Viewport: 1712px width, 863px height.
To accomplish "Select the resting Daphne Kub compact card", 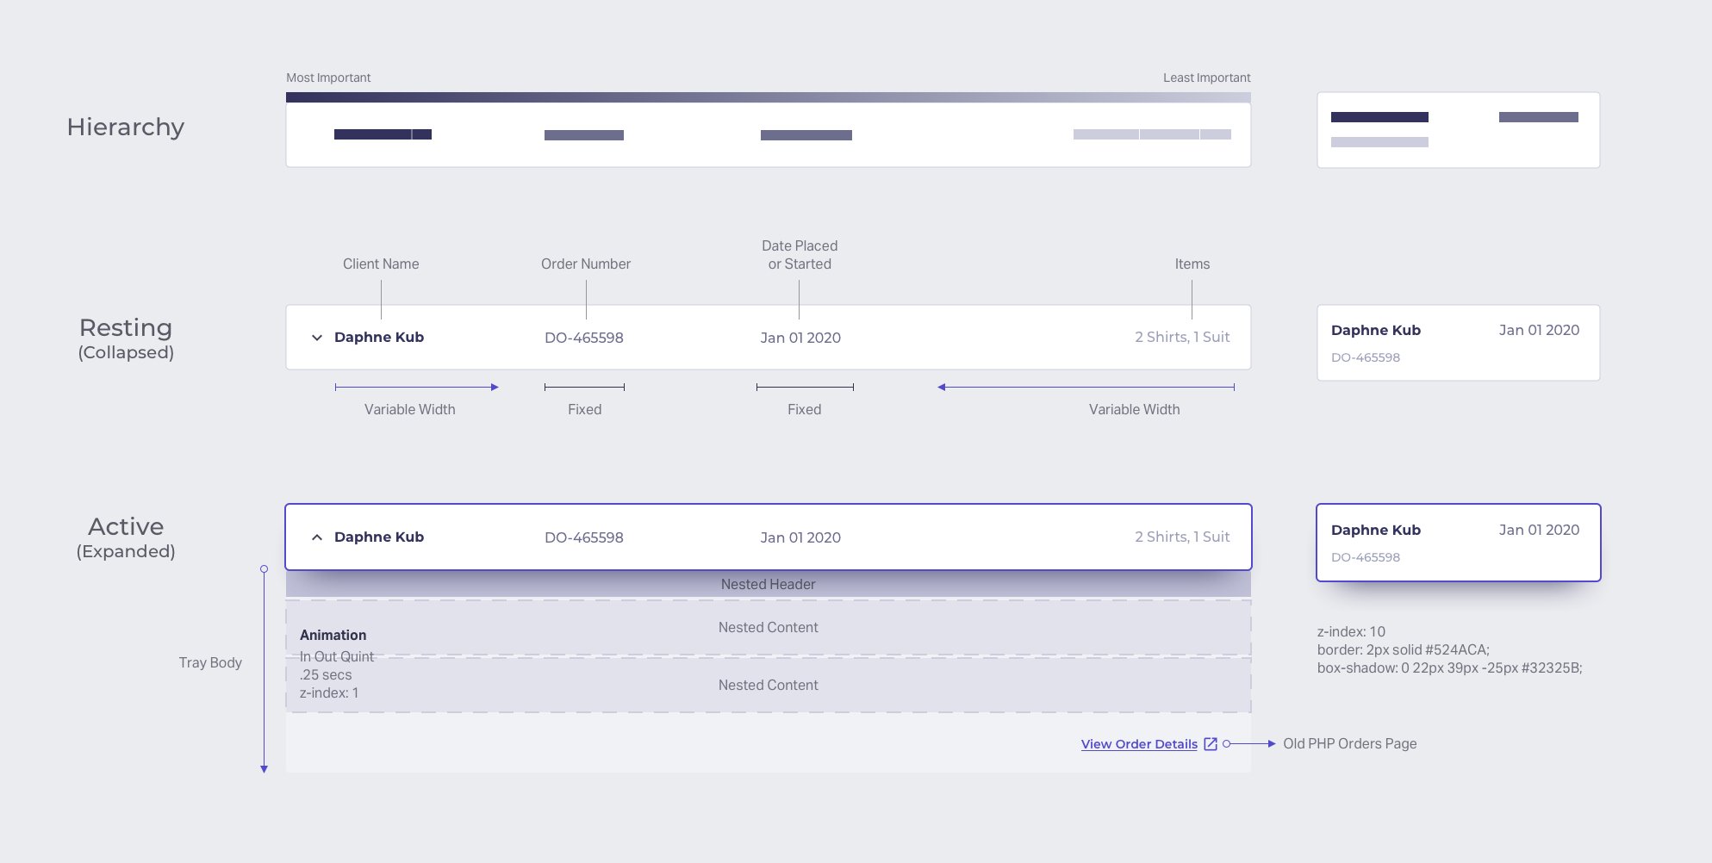I will click(1458, 343).
